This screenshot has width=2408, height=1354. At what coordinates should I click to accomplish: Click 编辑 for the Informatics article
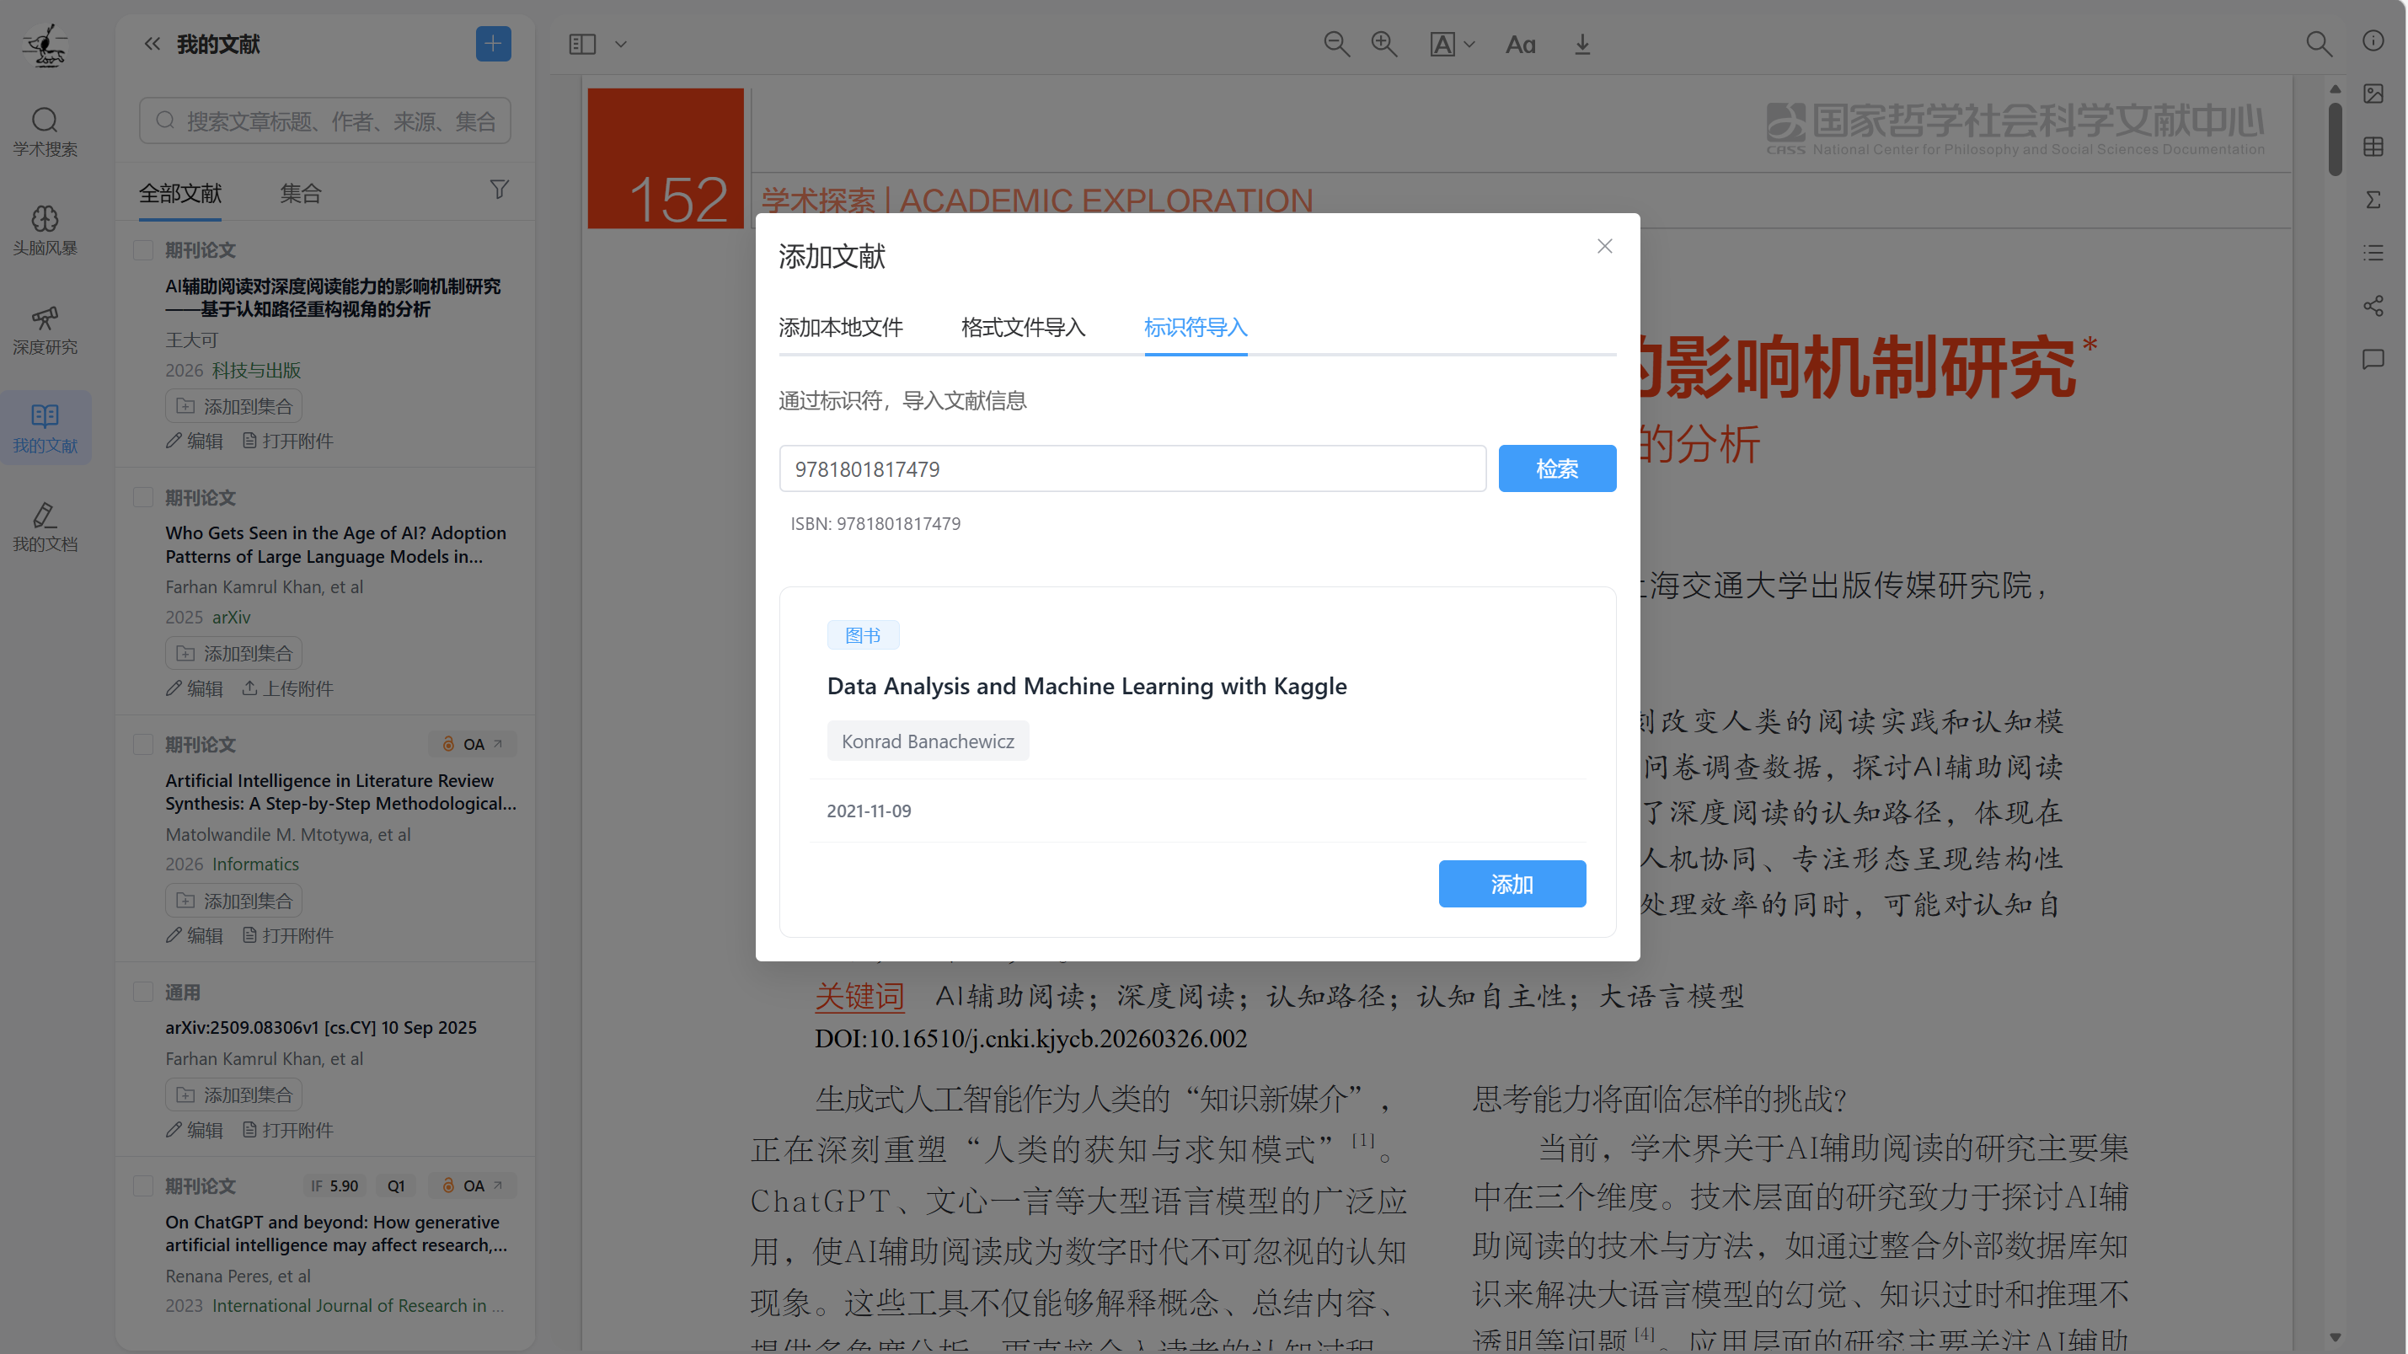click(x=195, y=936)
